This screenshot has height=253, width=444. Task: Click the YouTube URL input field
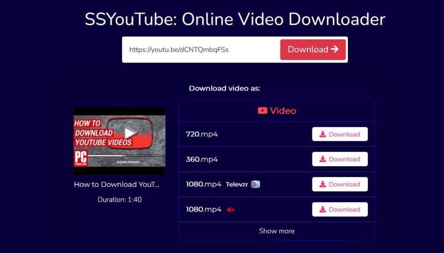pyautogui.click(x=199, y=49)
